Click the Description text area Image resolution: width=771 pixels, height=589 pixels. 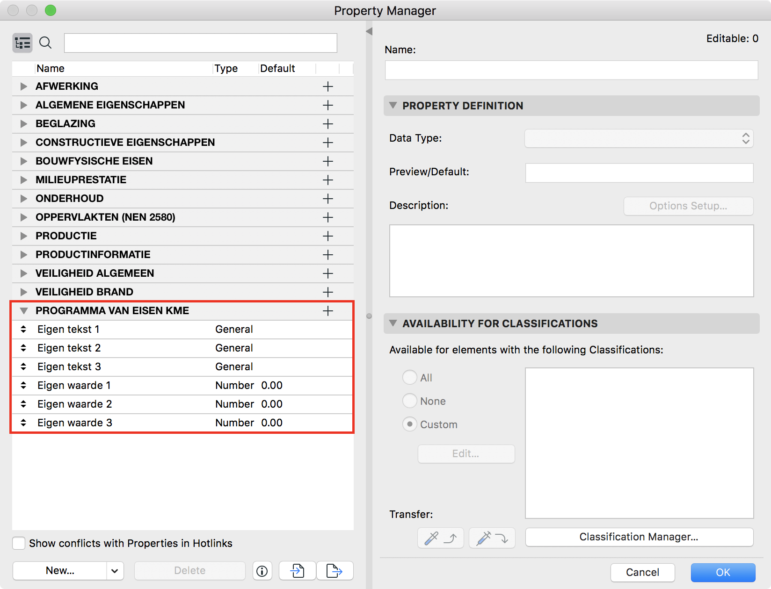pyautogui.click(x=572, y=261)
